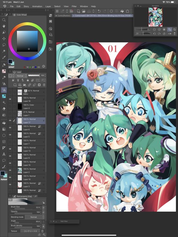The width and height of the screenshot is (178, 237).
Task: Toggle visibility of Layer 9
Action: (x=10, y=156)
